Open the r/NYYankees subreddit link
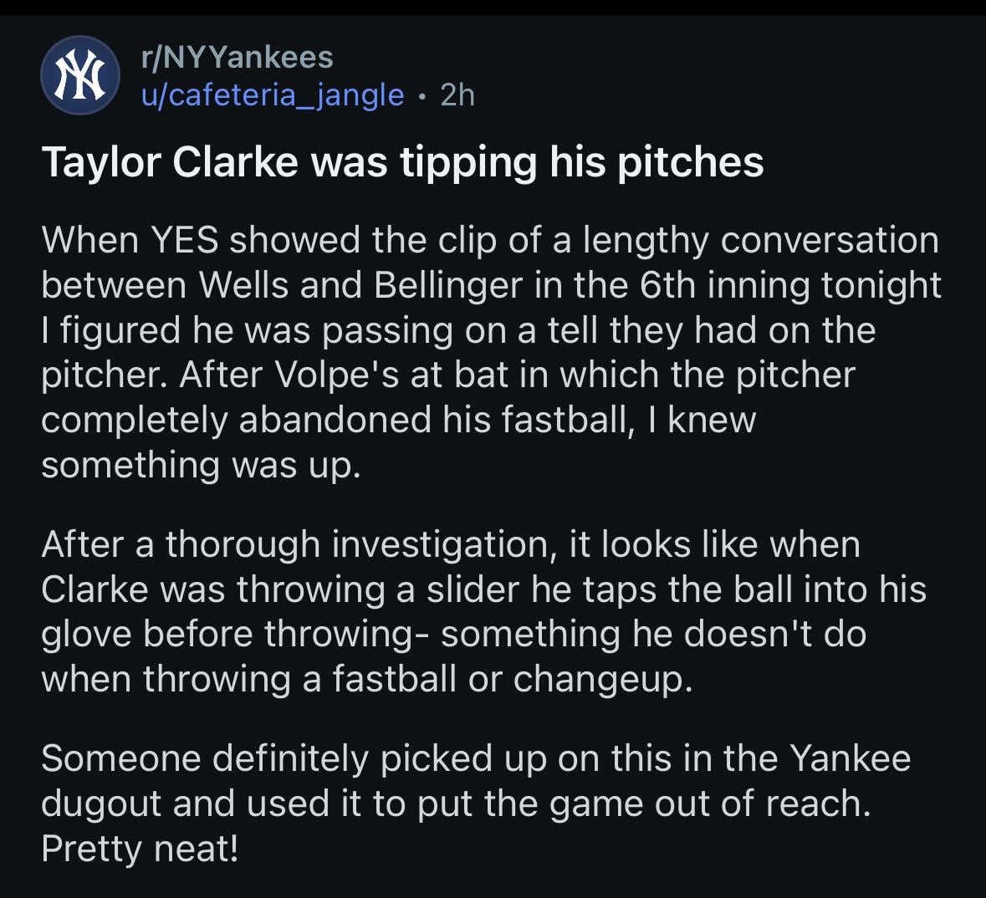Viewport: 986px width, 898px height. [237, 57]
